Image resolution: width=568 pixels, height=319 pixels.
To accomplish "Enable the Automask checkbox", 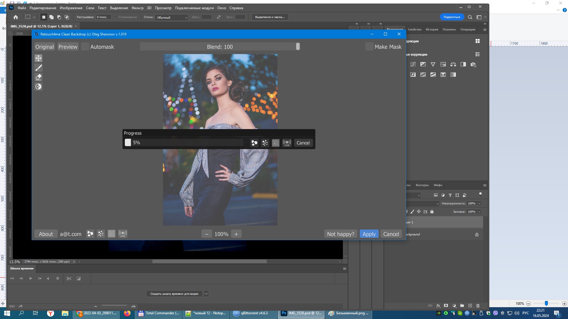I will [x=85, y=47].
